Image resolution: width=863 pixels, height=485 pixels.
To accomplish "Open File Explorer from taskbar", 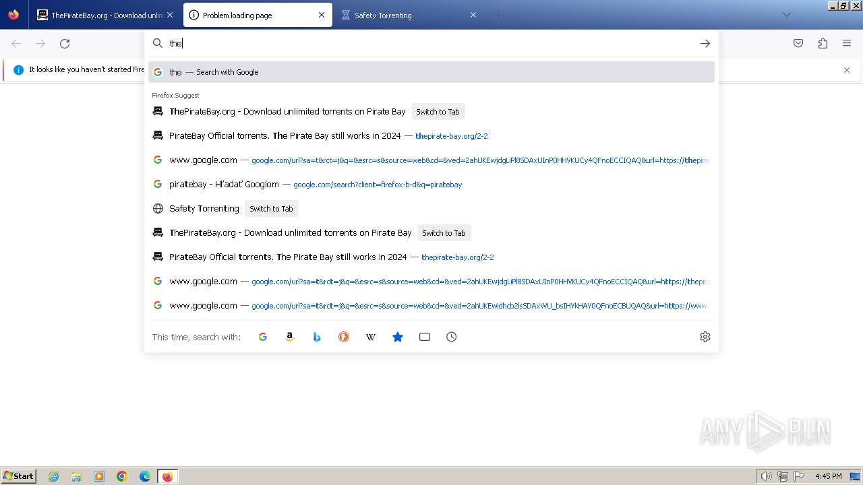I will click(76, 476).
